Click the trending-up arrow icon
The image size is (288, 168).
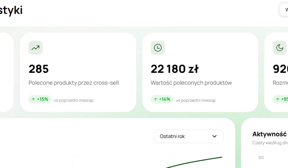[x=36, y=48]
